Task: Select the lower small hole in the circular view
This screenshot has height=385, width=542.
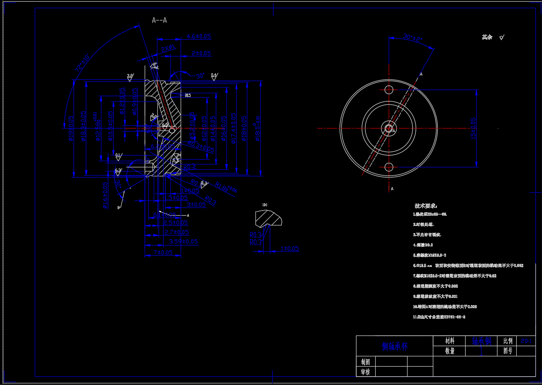Action: [x=389, y=167]
